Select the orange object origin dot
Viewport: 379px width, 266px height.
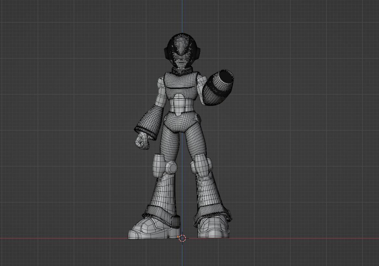(x=178, y=237)
